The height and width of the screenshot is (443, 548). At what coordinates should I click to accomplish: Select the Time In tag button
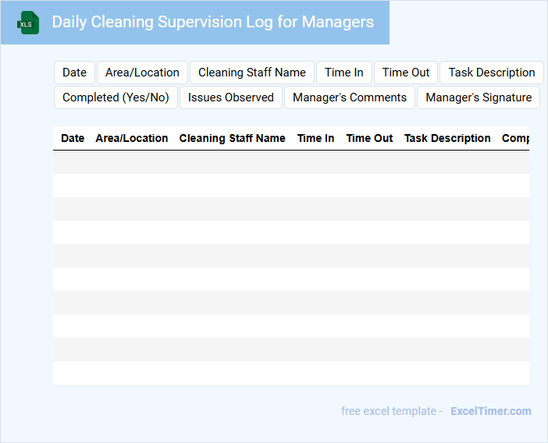[344, 73]
